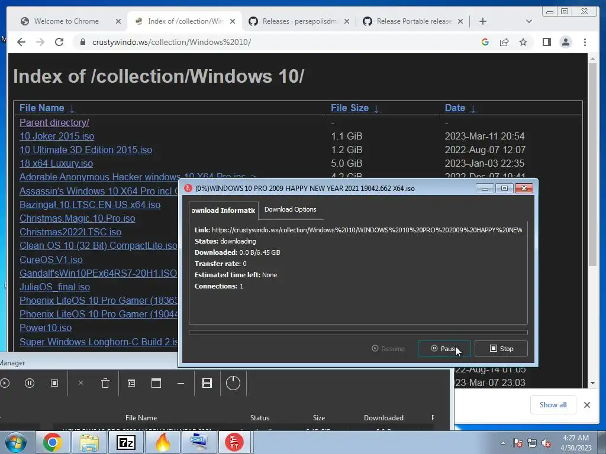Screen dimensions: 606x454
Task: Open File Explorer from the taskbar
Action: pyautogui.click(x=89, y=442)
